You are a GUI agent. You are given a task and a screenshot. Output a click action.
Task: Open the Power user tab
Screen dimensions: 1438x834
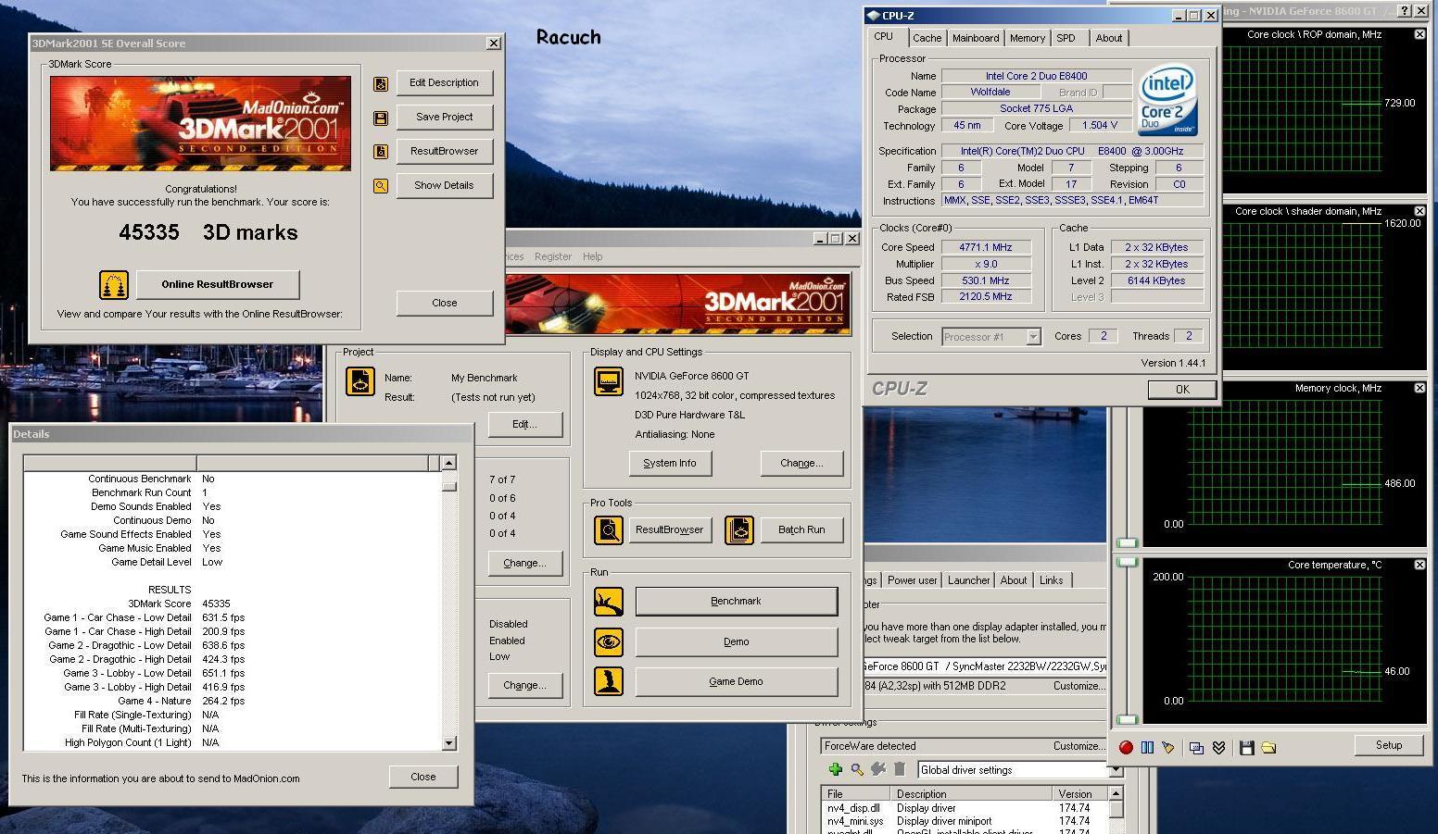point(912,580)
